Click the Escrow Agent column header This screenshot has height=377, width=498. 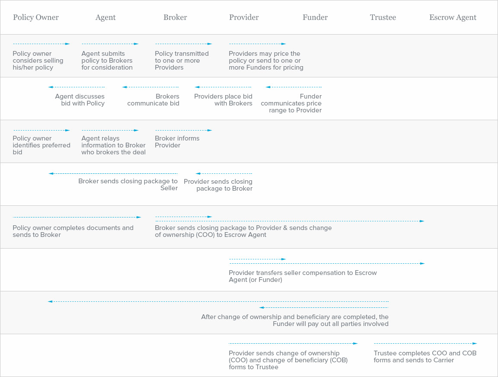[x=453, y=18]
